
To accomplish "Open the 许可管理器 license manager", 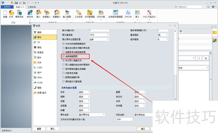I will coord(90,14).
